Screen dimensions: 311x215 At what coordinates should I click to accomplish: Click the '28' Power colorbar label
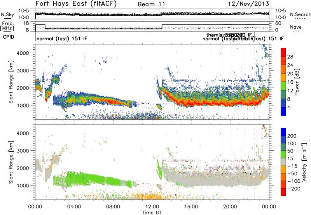tap(290, 57)
